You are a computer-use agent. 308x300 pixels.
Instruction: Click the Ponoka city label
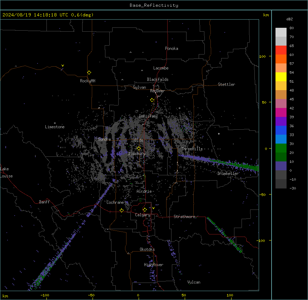(172, 48)
